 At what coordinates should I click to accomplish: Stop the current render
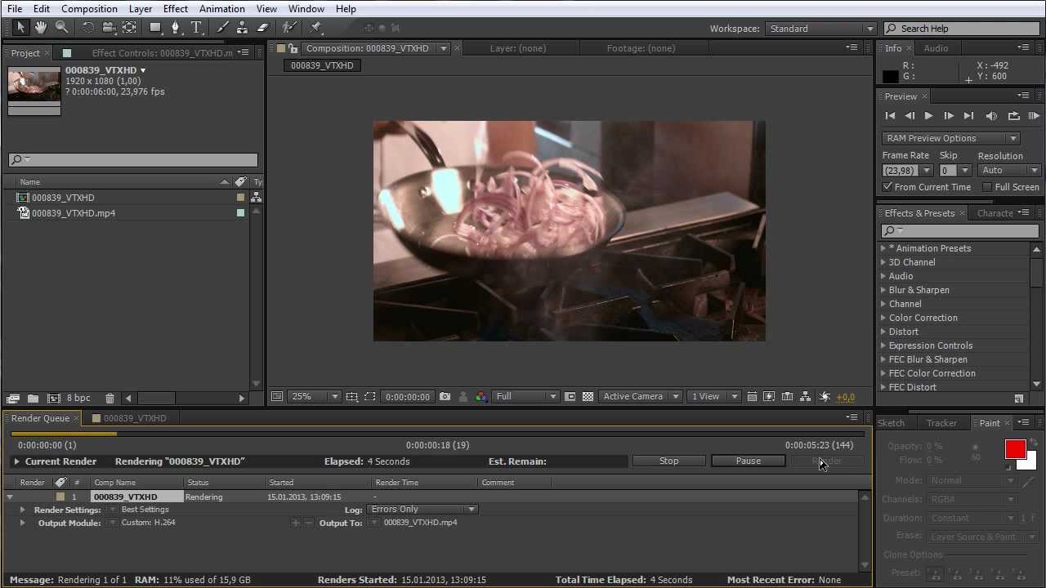click(x=668, y=461)
